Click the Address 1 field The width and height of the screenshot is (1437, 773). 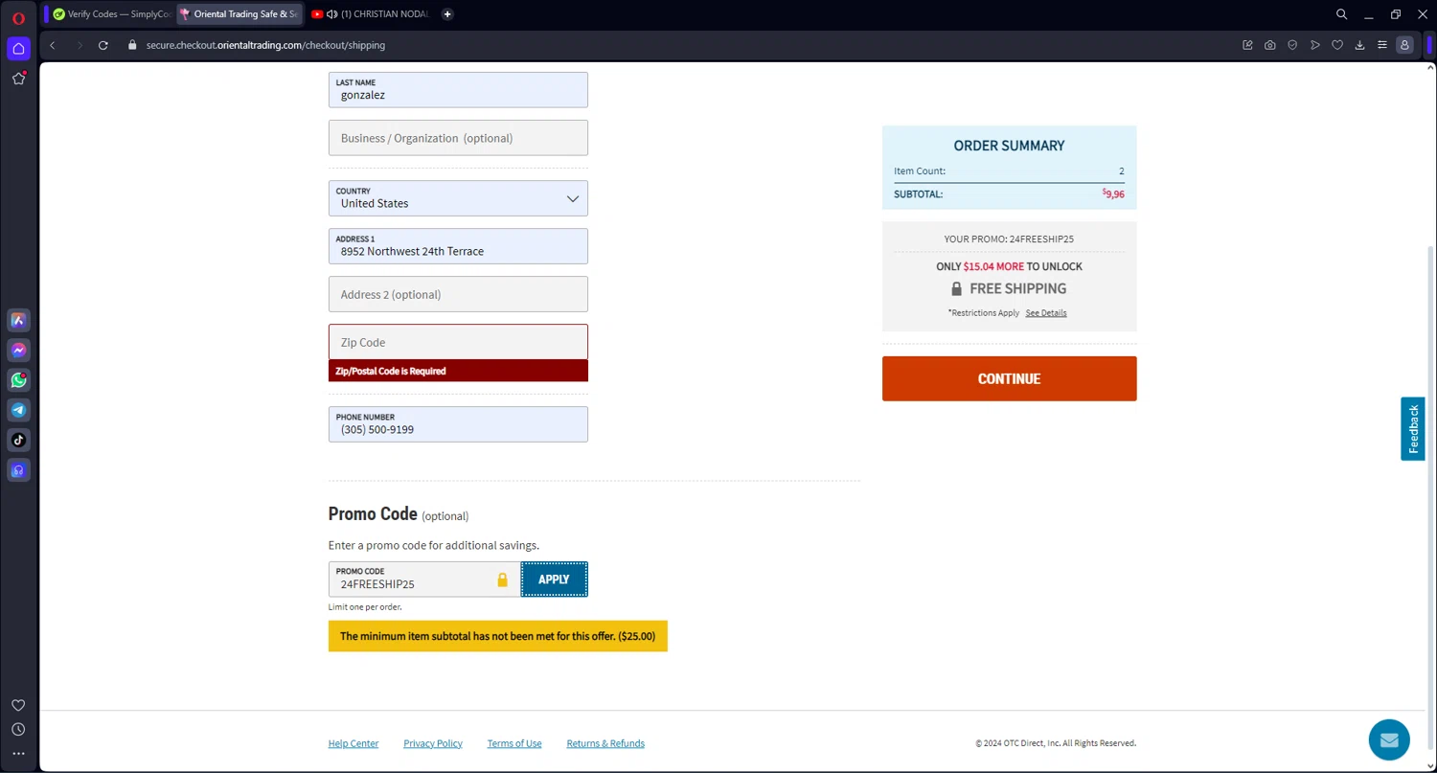[458, 246]
